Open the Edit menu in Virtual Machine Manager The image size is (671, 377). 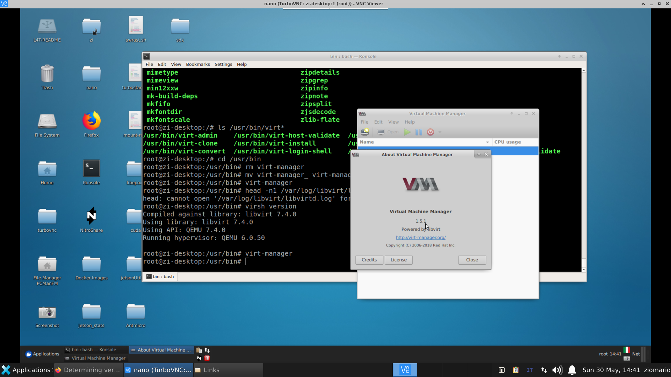pos(378,122)
